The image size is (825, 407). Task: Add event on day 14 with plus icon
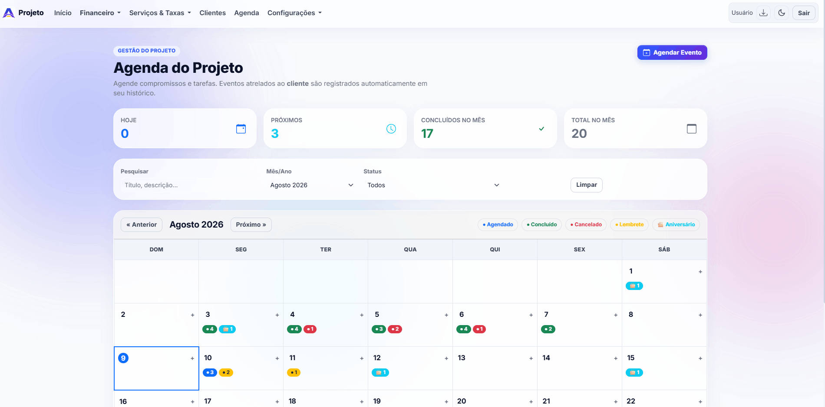click(x=616, y=358)
